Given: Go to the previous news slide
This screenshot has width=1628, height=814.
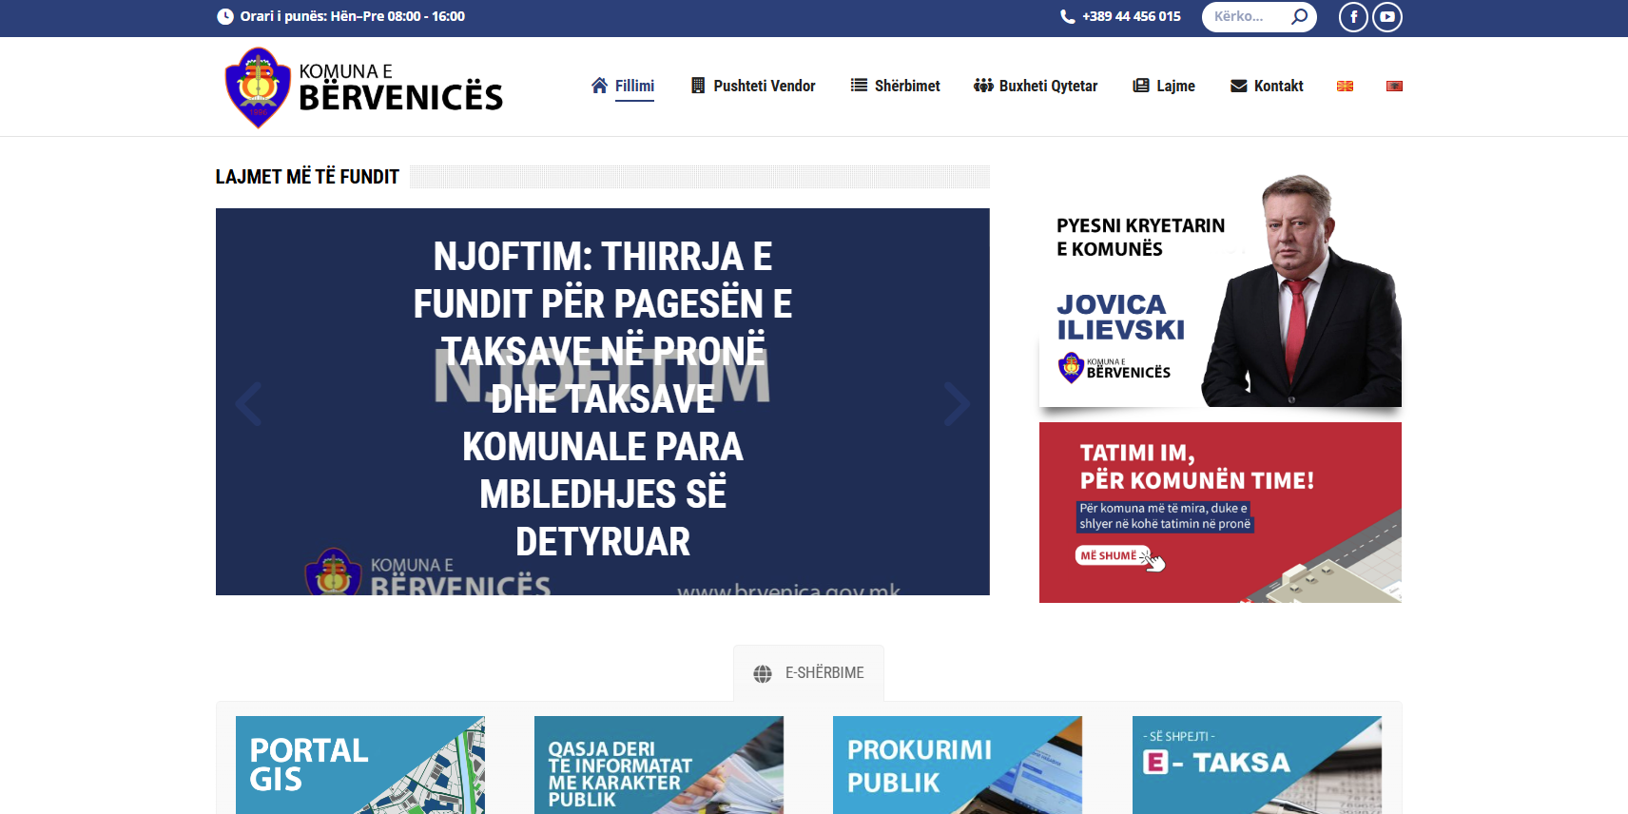Looking at the screenshot, I should [248, 403].
